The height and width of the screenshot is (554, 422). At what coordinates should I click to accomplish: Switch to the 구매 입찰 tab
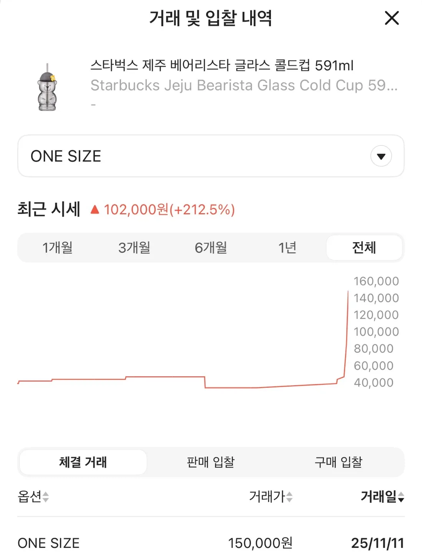338,462
